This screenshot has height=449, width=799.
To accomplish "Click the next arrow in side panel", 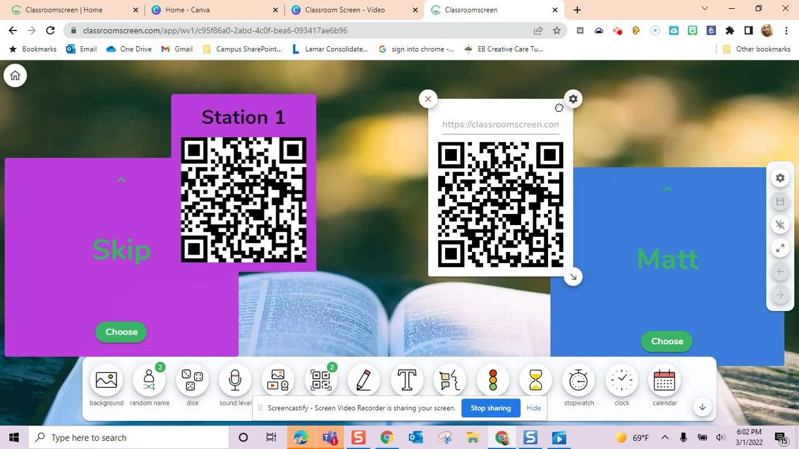I will 780,295.
